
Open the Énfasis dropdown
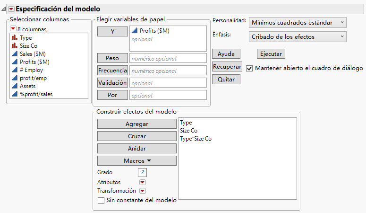click(x=298, y=36)
